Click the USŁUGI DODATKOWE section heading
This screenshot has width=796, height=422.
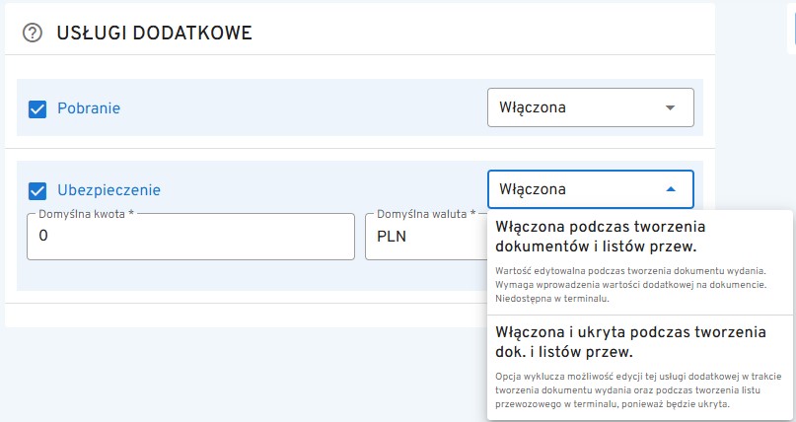[x=155, y=34]
